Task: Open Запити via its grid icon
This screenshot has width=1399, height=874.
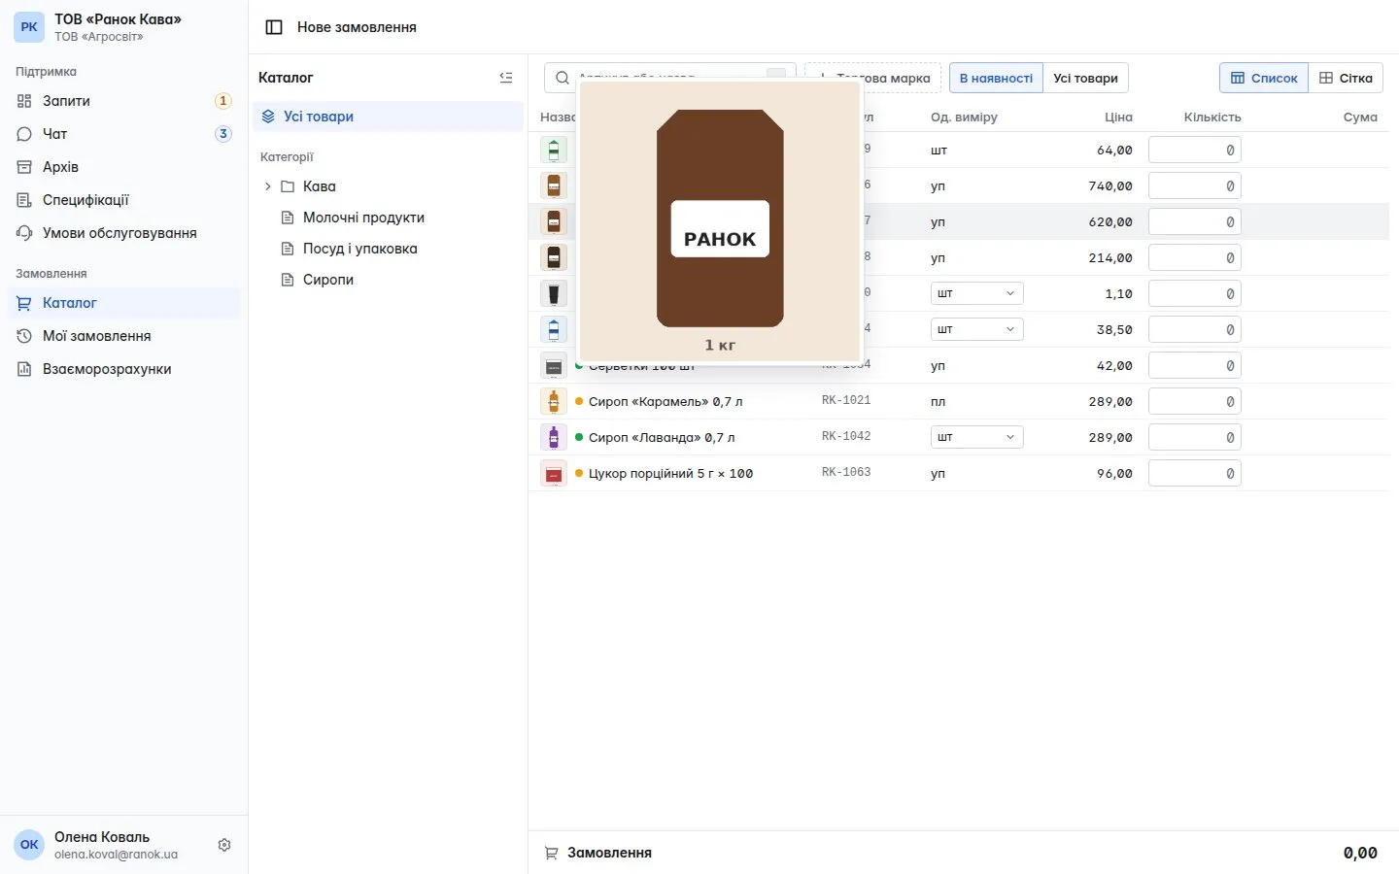Action: pyautogui.click(x=24, y=101)
